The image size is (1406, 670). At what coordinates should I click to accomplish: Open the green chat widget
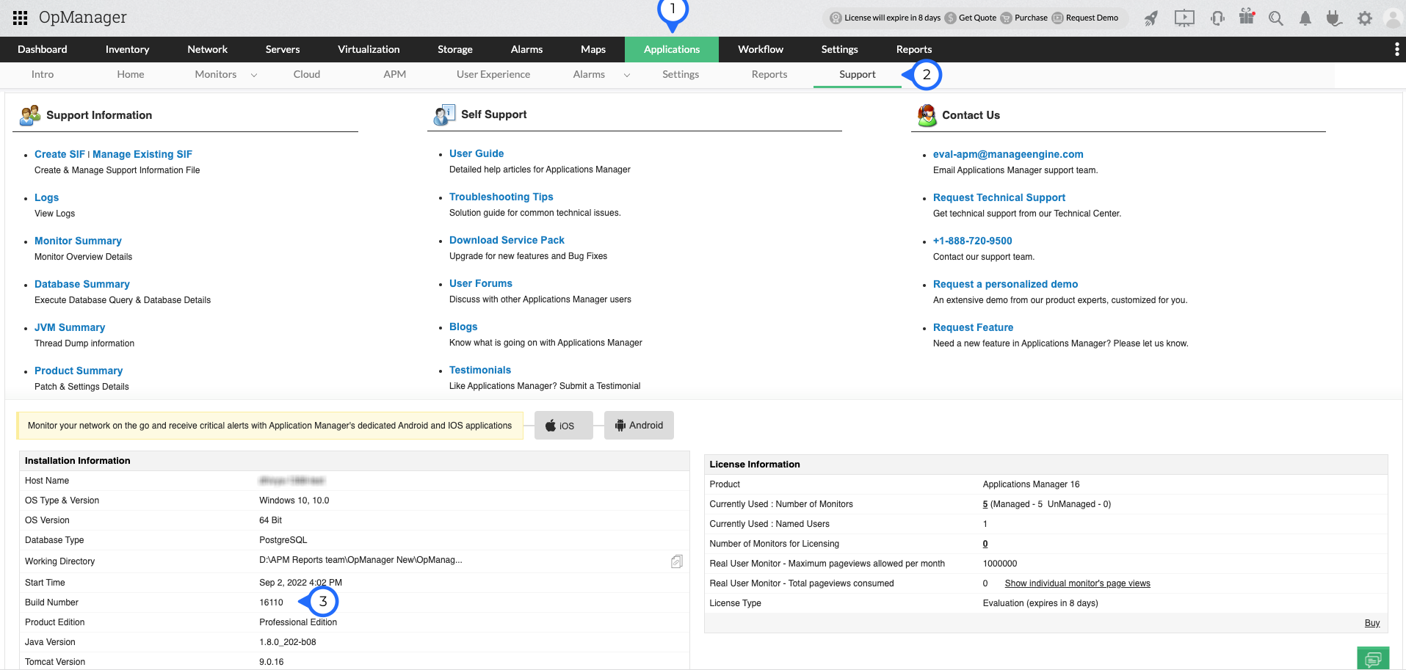coord(1373,658)
